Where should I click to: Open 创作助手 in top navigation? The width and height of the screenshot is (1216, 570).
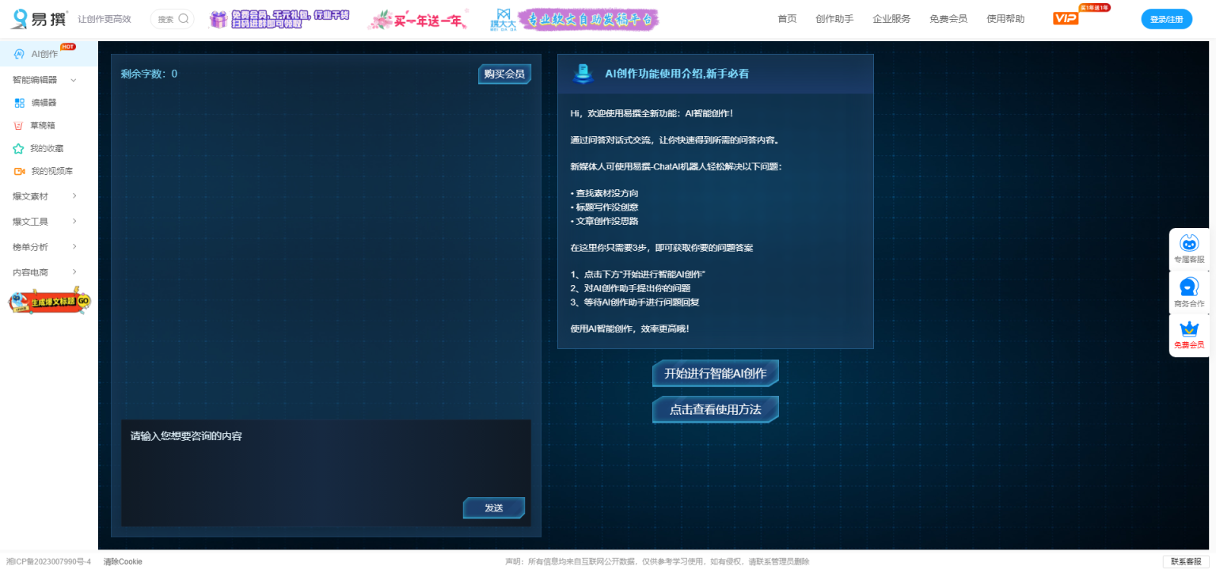coord(834,19)
